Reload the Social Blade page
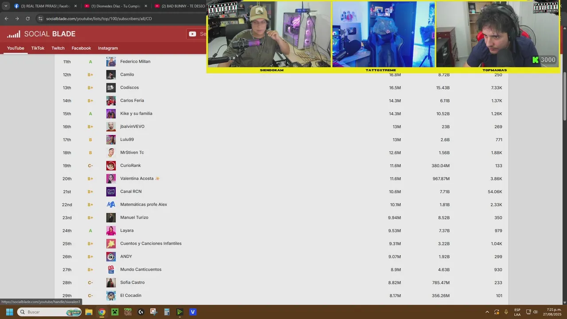The height and width of the screenshot is (319, 567). pyautogui.click(x=27, y=19)
